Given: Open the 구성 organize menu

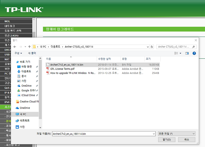Looking at the screenshot, I should pos(18,53).
